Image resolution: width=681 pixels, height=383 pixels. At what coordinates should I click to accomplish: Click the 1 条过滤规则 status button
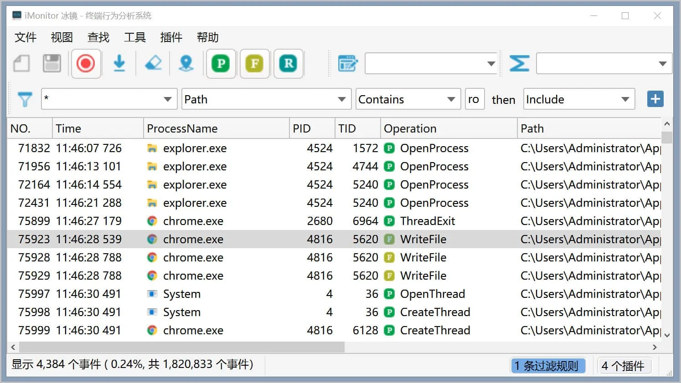tap(548, 365)
